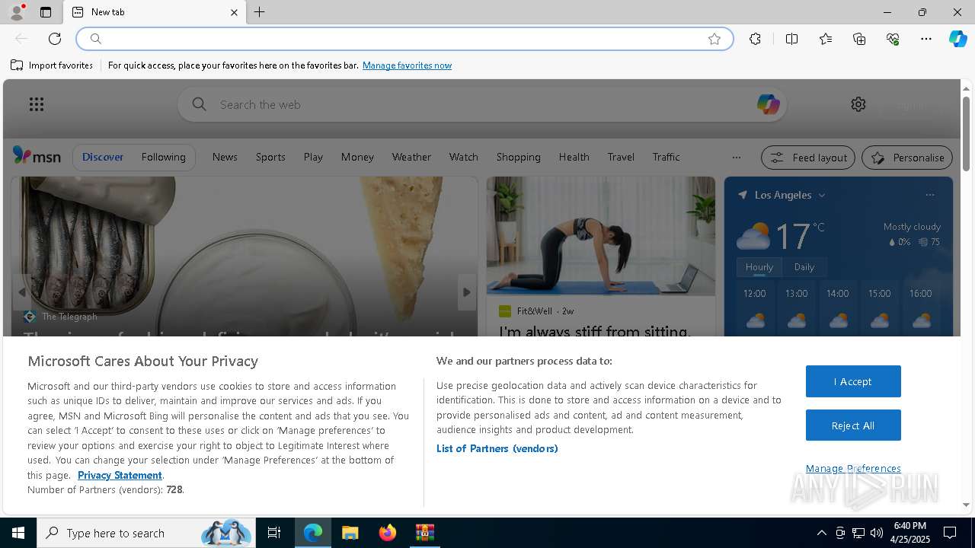
Task: Open the Watch section
Action: [x=463, y=157]
